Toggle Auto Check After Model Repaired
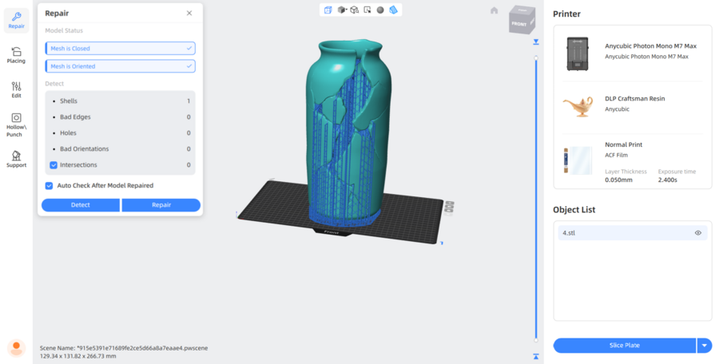The height and width of the screenshot is (364, 719). (49, 186)
